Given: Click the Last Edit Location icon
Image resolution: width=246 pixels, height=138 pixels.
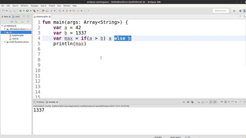Looking at the screenshot, I should 74,11.
